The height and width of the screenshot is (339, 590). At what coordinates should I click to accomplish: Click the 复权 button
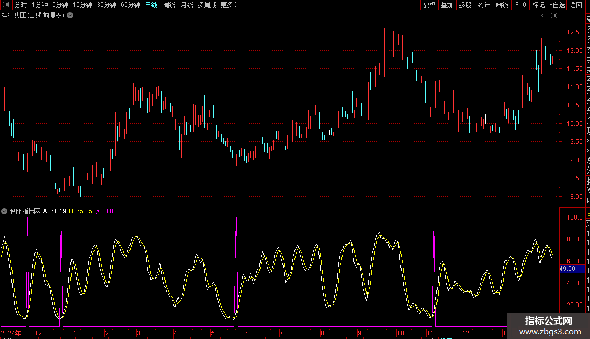(x=429, y=5)
